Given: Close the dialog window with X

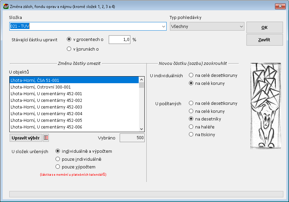Looking at the screenshot, I should coord(280,6).
